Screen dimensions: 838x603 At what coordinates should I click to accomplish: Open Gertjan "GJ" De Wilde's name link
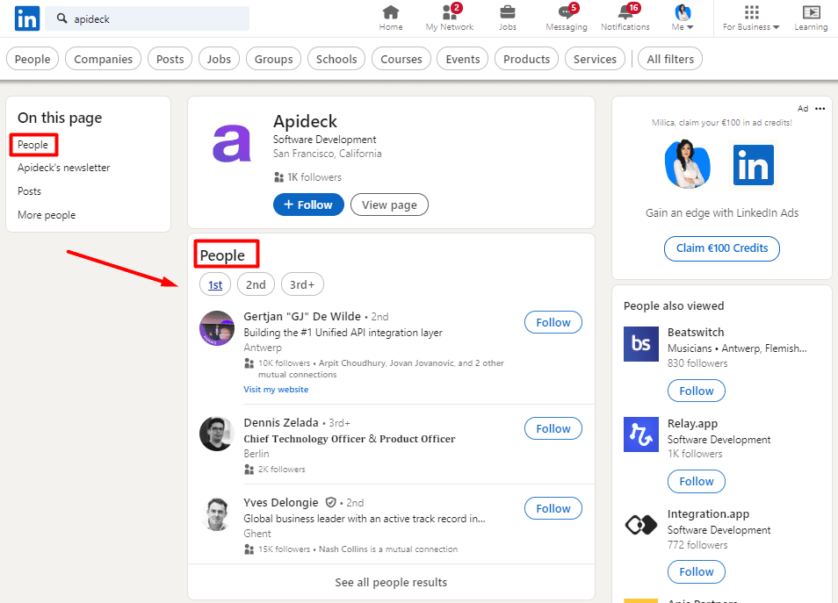302,316
